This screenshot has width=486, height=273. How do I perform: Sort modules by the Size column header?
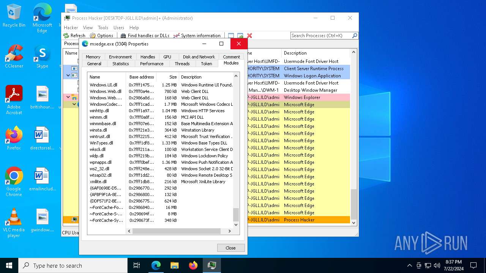click(x=167, y=77)
